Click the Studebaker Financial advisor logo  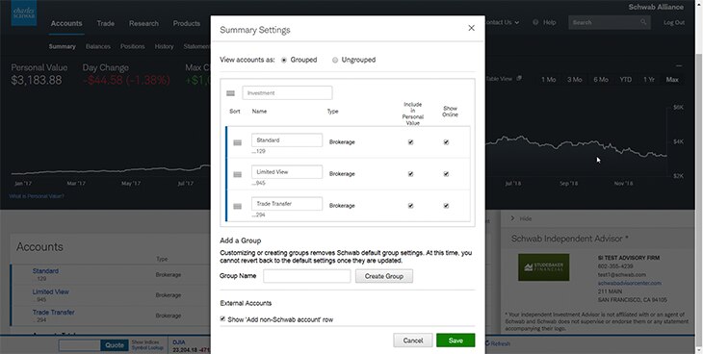[x=543, y=267]
